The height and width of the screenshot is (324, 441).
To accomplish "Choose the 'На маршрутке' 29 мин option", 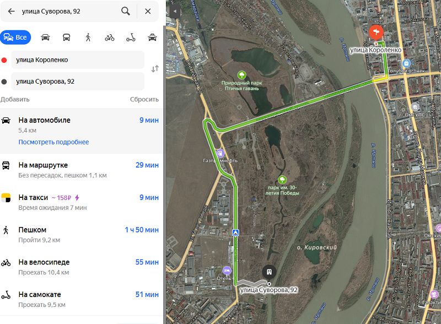I will (x=81, y=170).
